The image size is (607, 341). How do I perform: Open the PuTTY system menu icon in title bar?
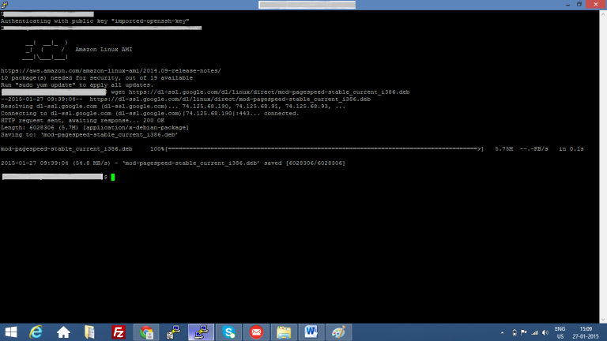(5, 5)
